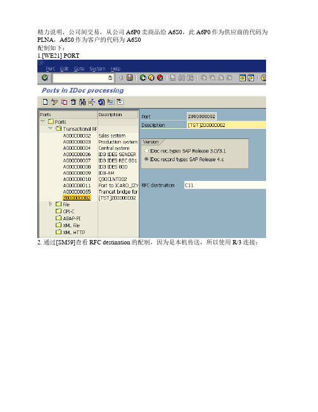The image size is (318, 412).
Task: Select highlighted port Z000000002 in tree
Action: click(x=77, y=198)
